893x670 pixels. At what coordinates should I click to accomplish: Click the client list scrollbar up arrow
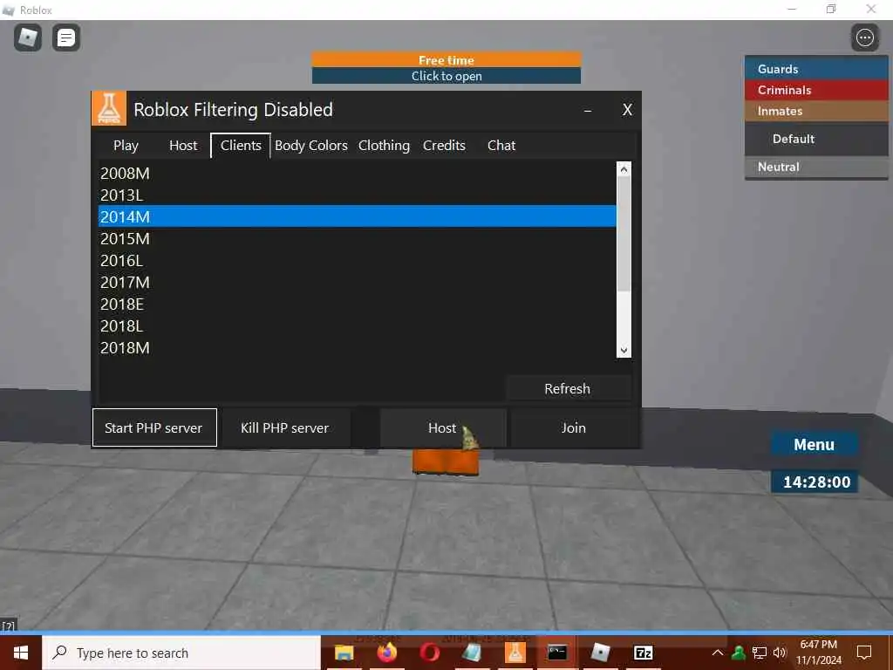click(x=624, y=169)
